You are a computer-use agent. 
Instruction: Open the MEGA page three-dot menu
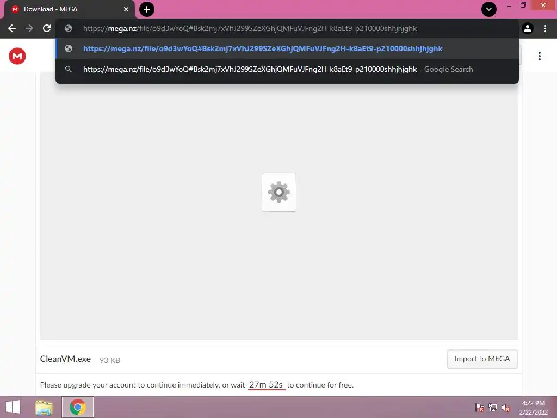point(539,56)
